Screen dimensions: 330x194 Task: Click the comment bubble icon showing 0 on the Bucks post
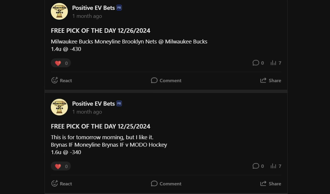point(256,63)
